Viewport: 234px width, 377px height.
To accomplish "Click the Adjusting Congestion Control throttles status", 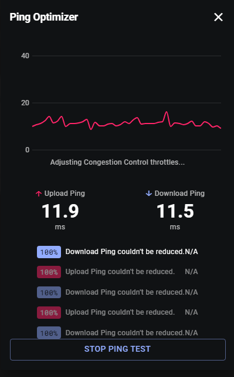I will tap(117, 162).
